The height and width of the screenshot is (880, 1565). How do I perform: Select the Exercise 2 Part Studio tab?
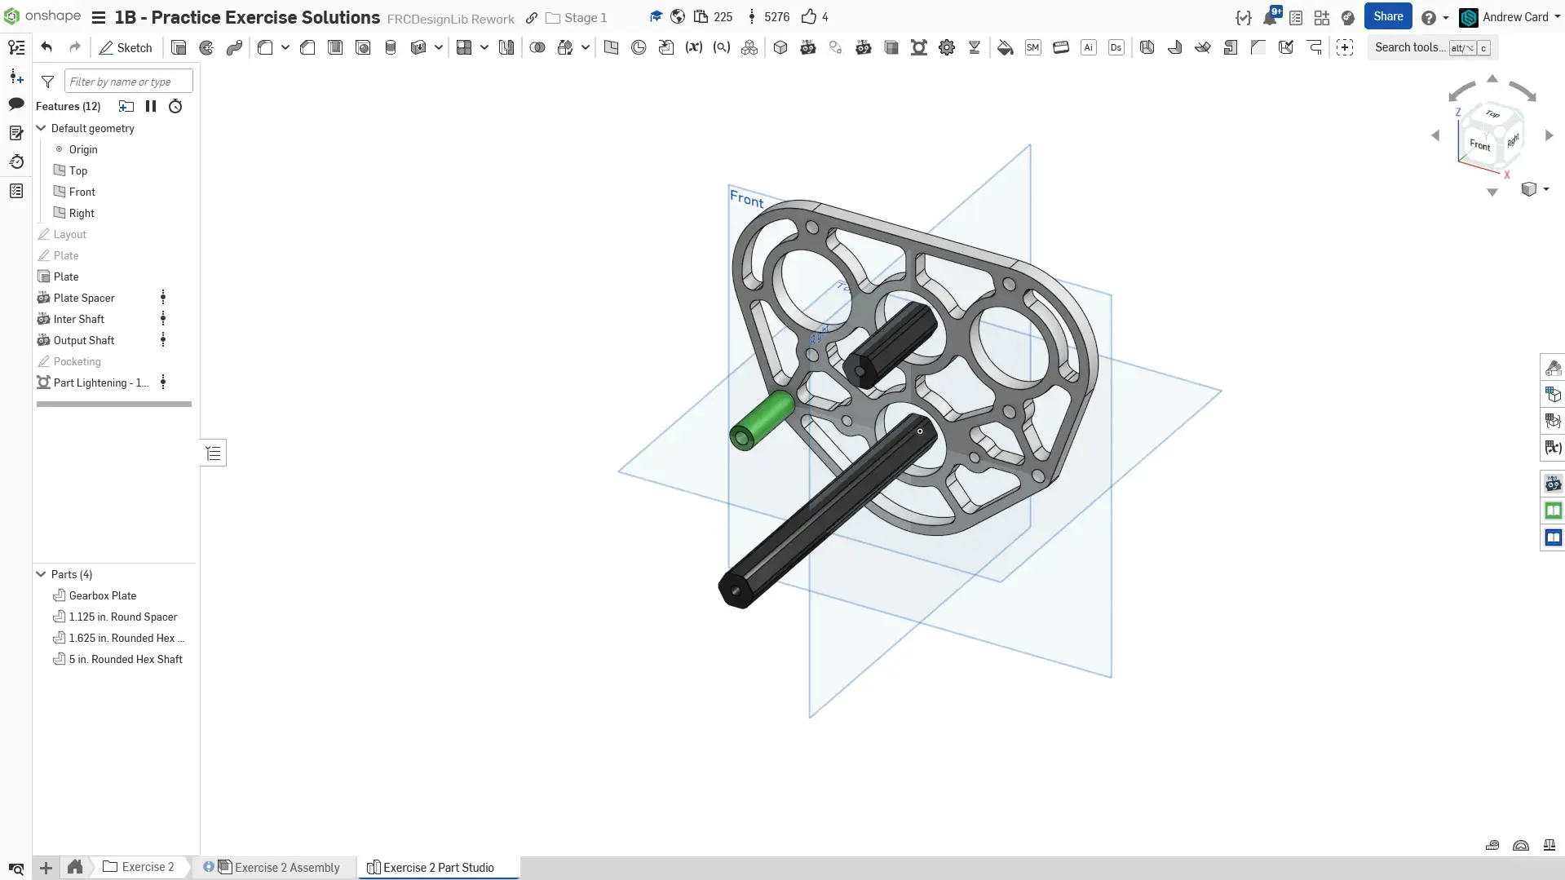click(x=438, y=867)
